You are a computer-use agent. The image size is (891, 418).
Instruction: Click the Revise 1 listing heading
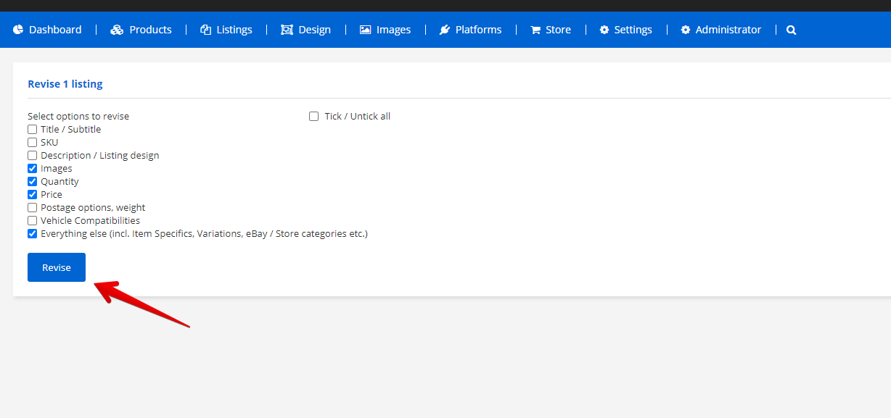[x=65, y=84]
